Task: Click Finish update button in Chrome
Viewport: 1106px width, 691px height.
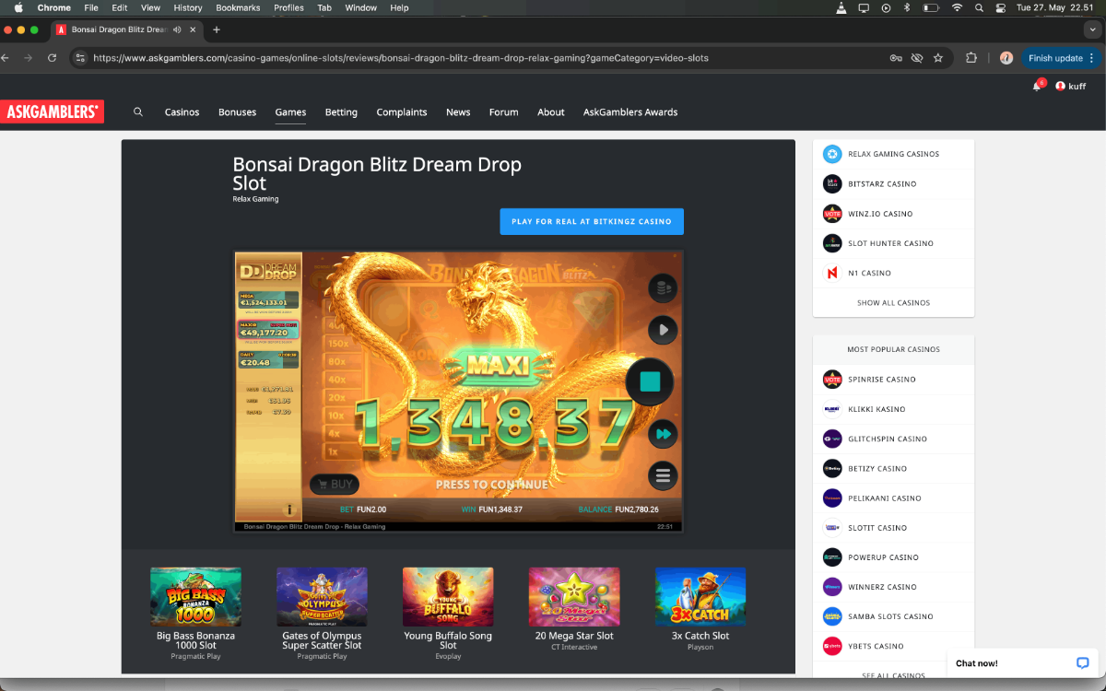Action: coord(1061,57)
